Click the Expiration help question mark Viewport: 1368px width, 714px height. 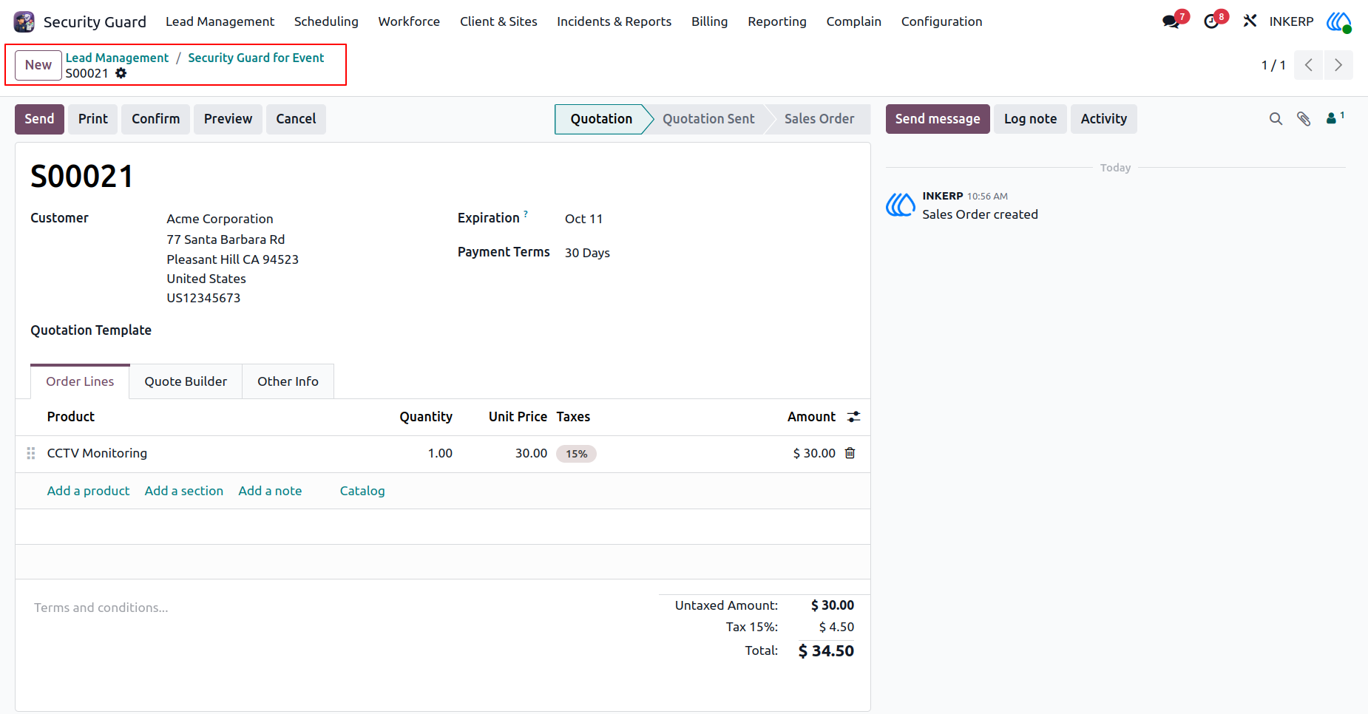point(526,214)
